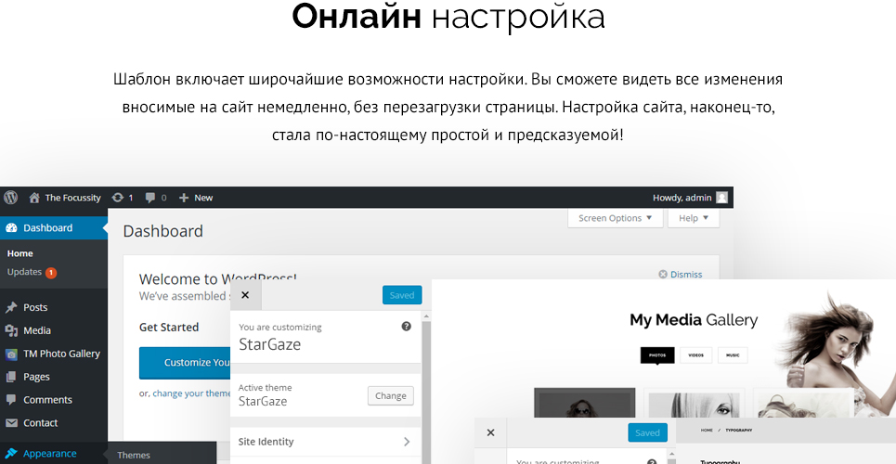Open the comments bubble icon in admin bar
The width and height of the screenshot is (896, 464).
point(150,198)
